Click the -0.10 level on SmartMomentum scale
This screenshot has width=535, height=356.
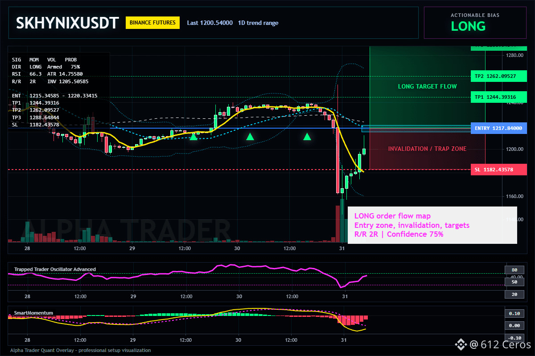point(514,338)
